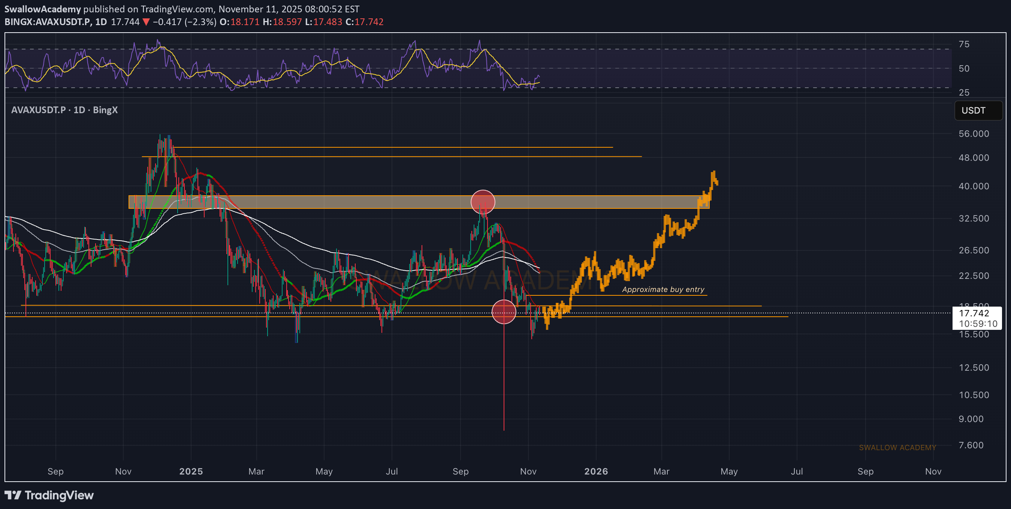1011x509 pixels.
Task: Click the red down-triangle price change indicator
Action: 146,22
